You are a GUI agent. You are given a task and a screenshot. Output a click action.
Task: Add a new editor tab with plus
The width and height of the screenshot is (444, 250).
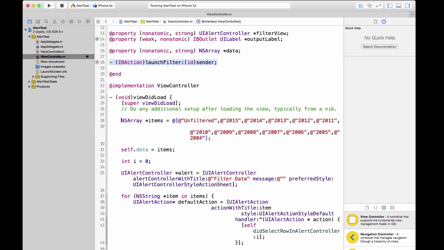[x=412, y=14]
